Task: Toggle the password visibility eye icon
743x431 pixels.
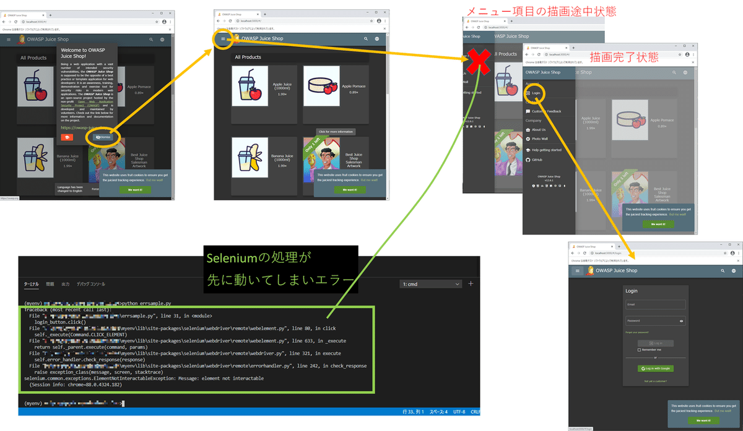Action: pyautogui.click(x=682, y=321)
